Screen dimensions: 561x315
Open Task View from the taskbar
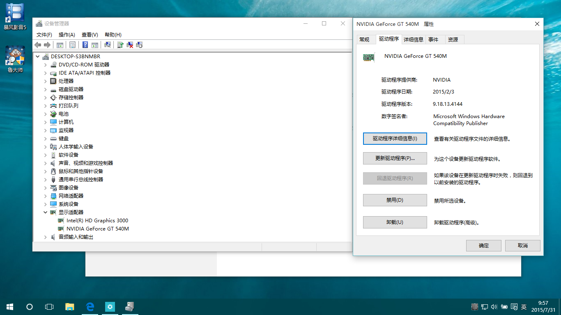(x=49, y=306)
